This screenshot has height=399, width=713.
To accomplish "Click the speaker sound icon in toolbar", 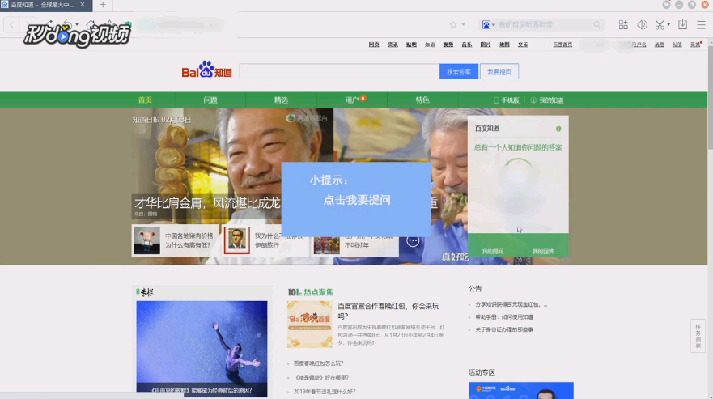I will [x=642, y=24].
